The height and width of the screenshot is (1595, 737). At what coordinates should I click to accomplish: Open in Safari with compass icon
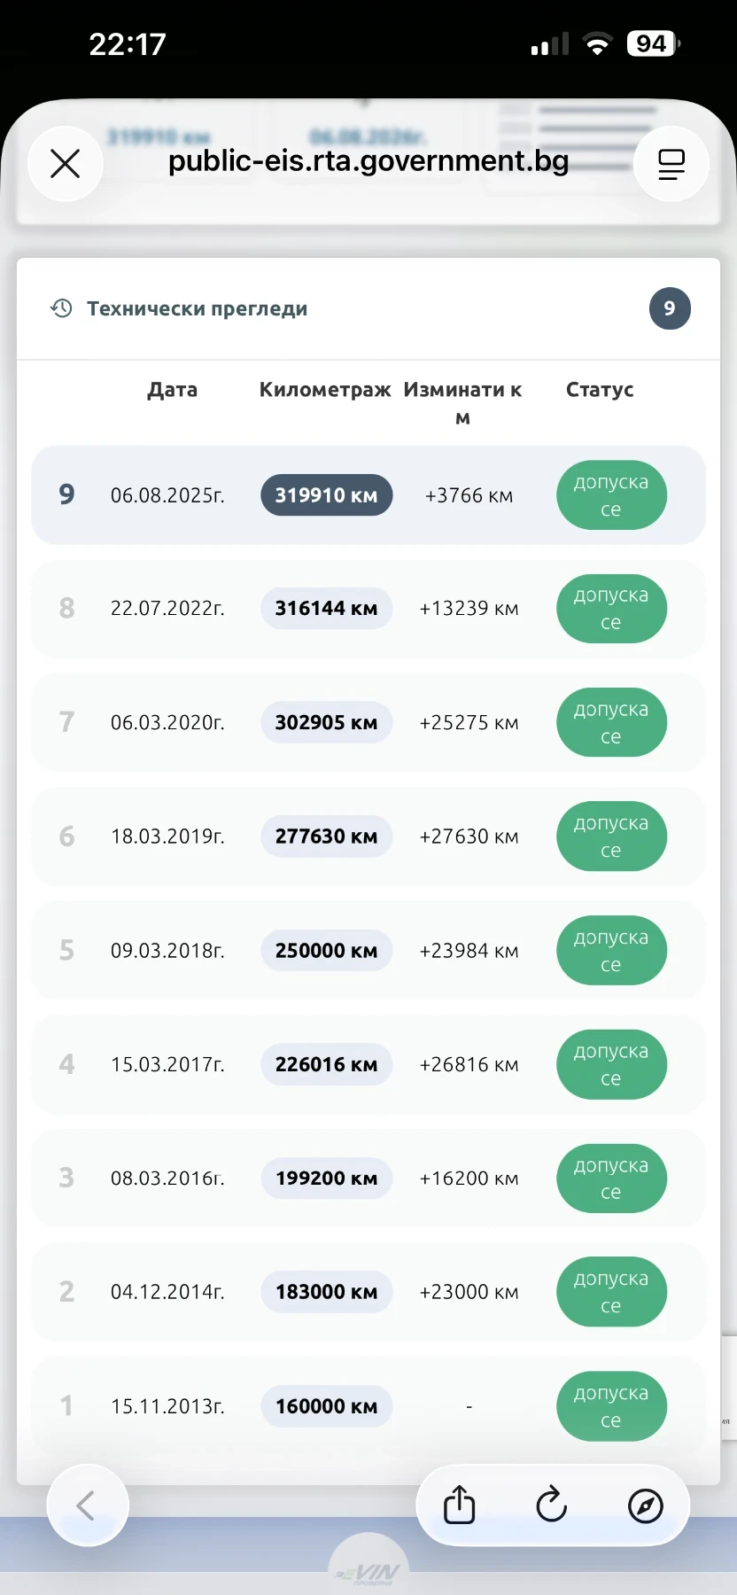645,1505
